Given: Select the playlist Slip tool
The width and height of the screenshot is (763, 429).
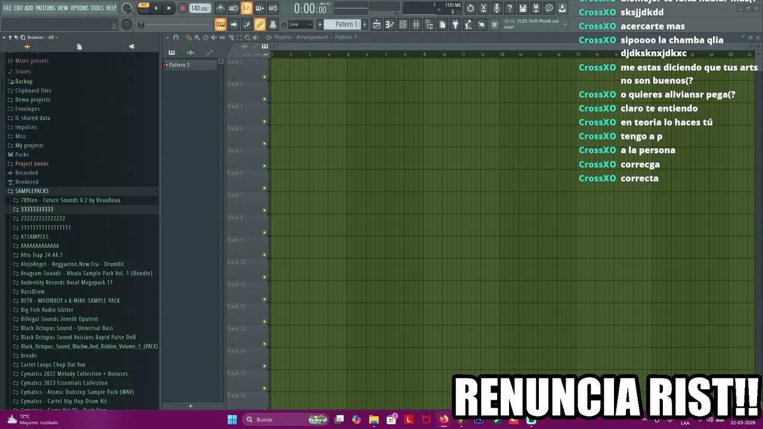Looking at the screenshot, I should click(222, 38).
